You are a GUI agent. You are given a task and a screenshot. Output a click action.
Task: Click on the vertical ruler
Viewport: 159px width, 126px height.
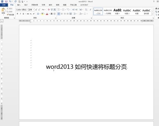(2, 72)
